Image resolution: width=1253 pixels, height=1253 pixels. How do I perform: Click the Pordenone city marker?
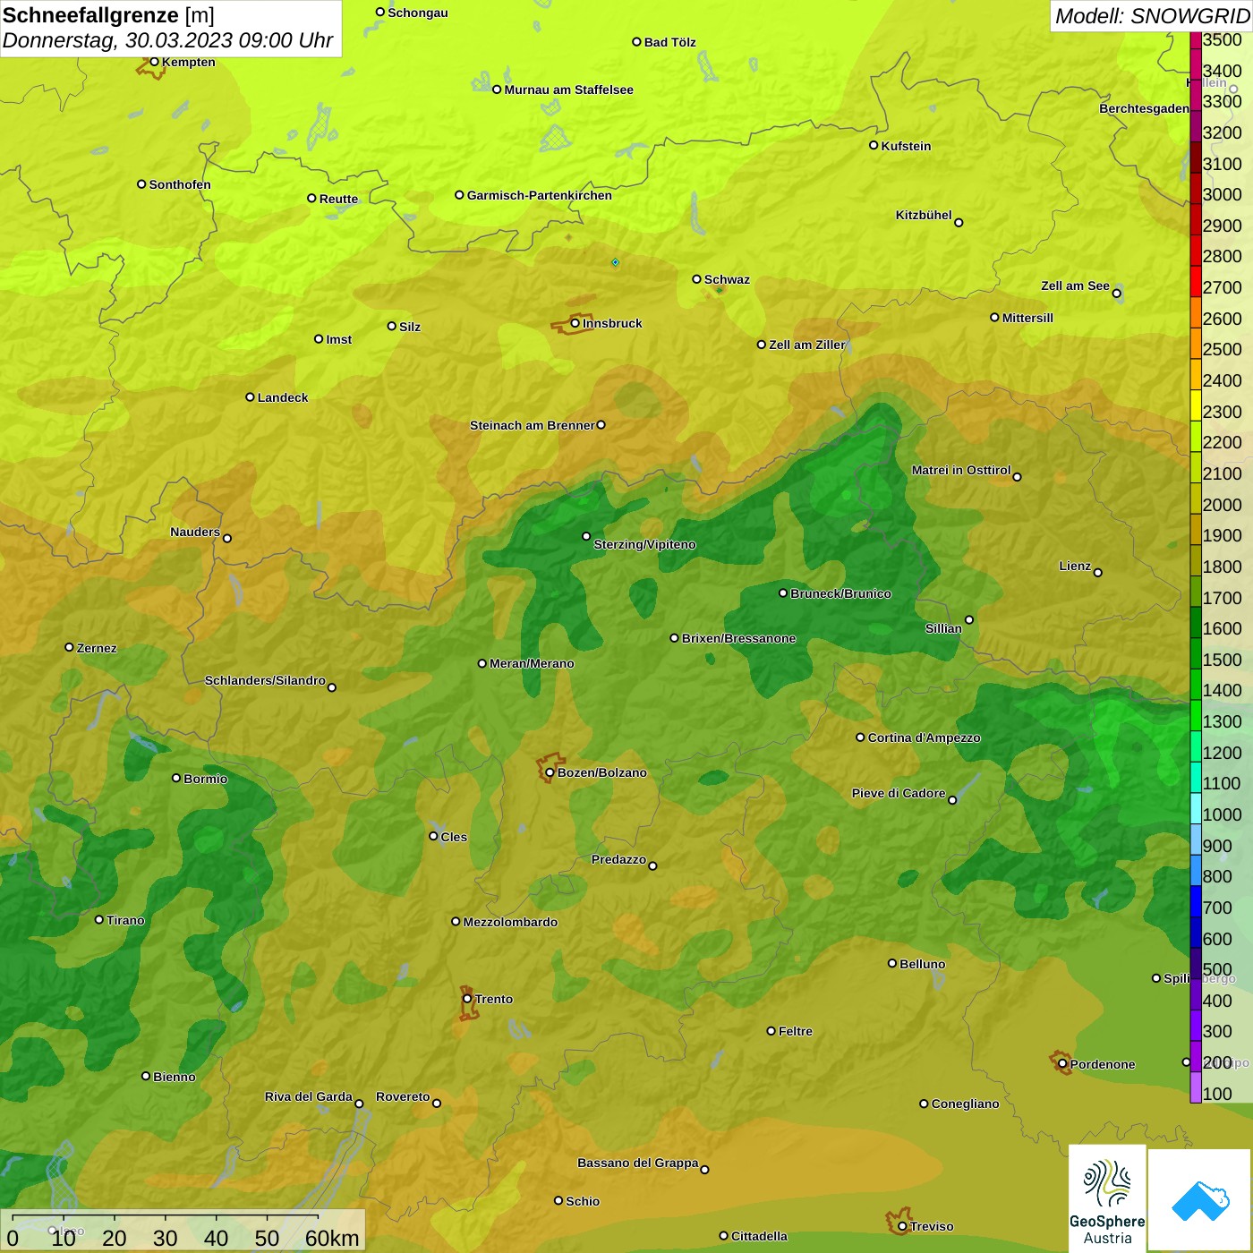tap(1062, 1064)
